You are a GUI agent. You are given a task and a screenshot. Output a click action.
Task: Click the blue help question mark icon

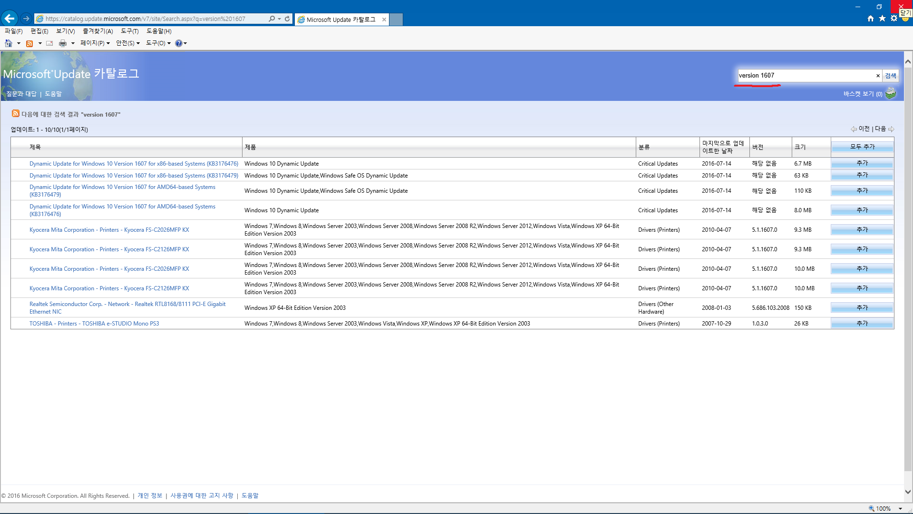pyautogui.click(x=179, y=43)
